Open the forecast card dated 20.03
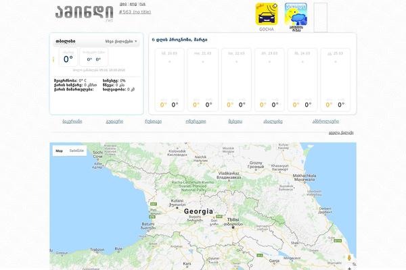Screen dimensions: 406x270 pyautogui.click(x=169, y=80)
